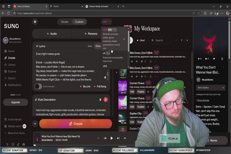This screenshot has width=231, height=154.
Task: Open song options for What You Don't Wanna Hear
Action: 223,67
